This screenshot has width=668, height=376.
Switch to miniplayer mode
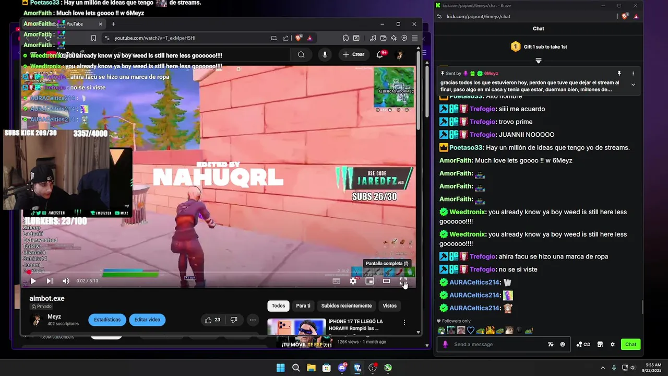pyautogui.click(x=369, y=281)
